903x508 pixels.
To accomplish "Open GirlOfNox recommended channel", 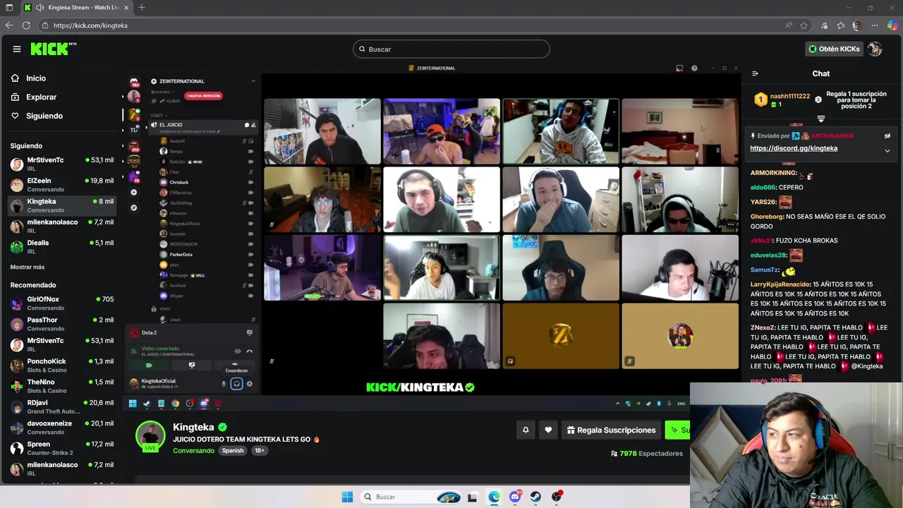I will [x=62, y=303].
